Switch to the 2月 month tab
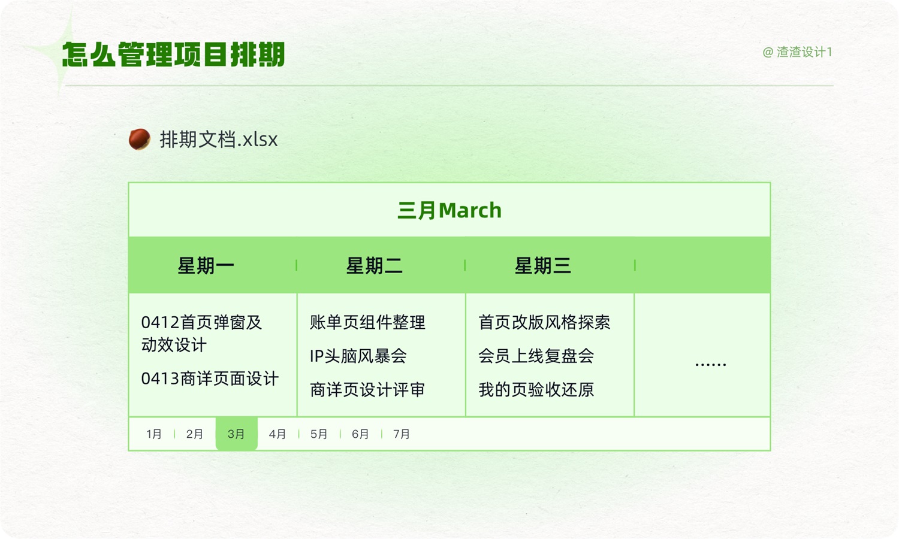Image resolution: width=899 pixels, height=539 pixels. click(194, 434)
